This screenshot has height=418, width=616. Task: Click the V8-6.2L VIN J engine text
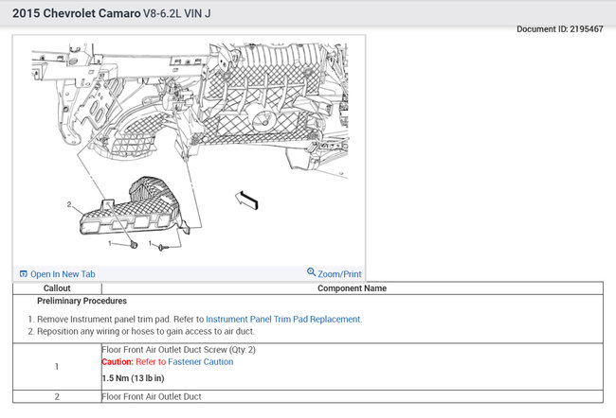(177, 13)
